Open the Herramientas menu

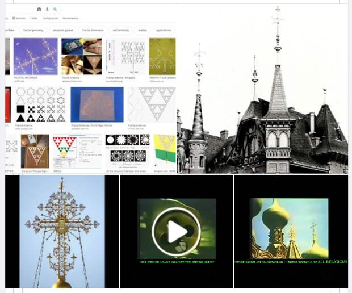tap(70, 18)
